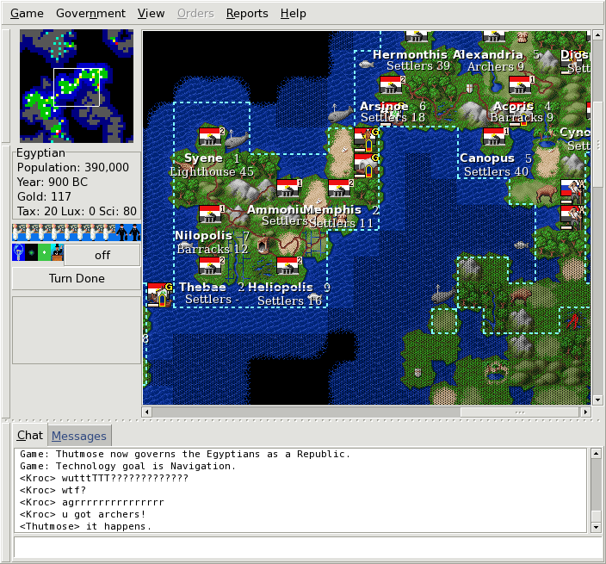The height and width of the screenshot is (564, 606).
Task: Click the whale tile beside Syene city
Action: pyautogui.click(x=238, y=140)
